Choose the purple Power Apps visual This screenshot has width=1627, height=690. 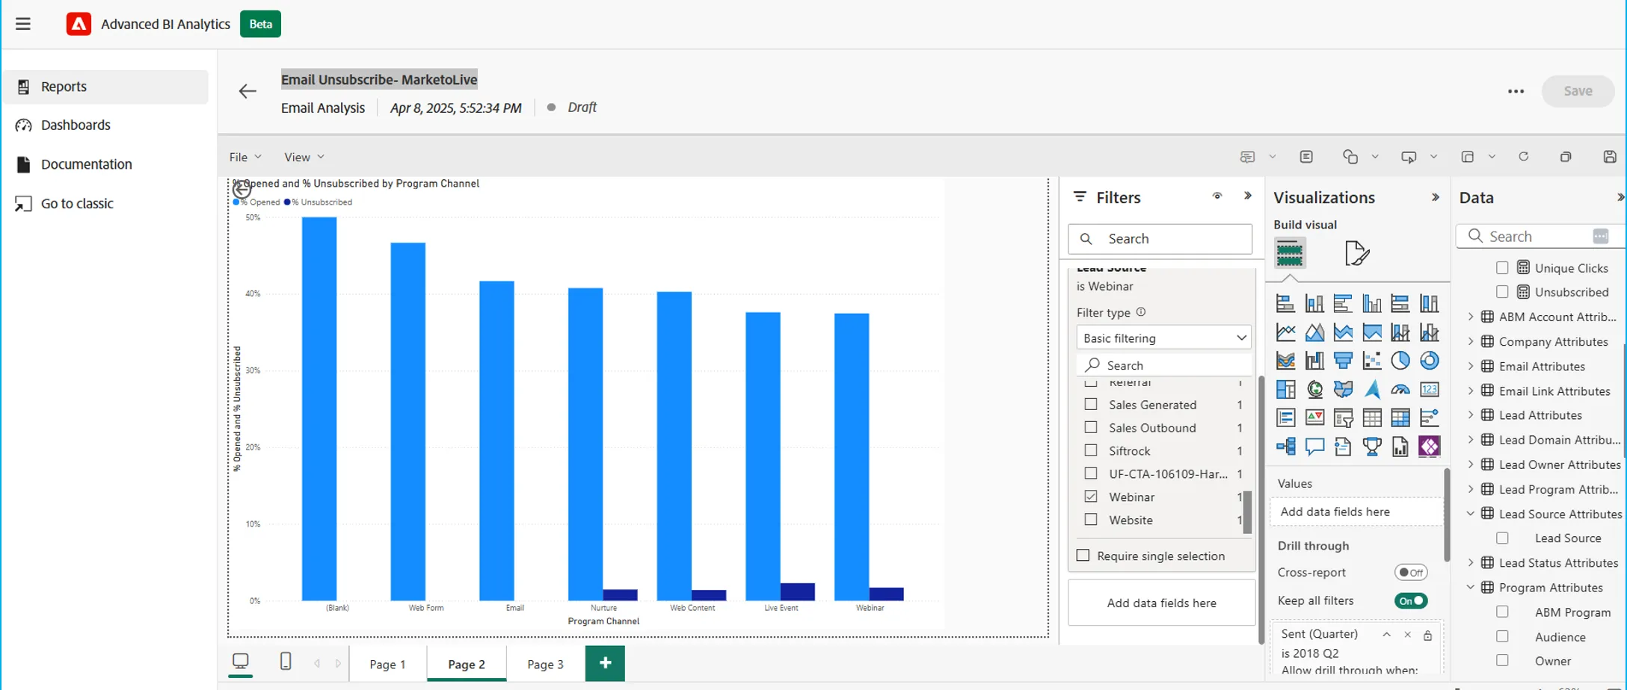tap(1429, 447)
